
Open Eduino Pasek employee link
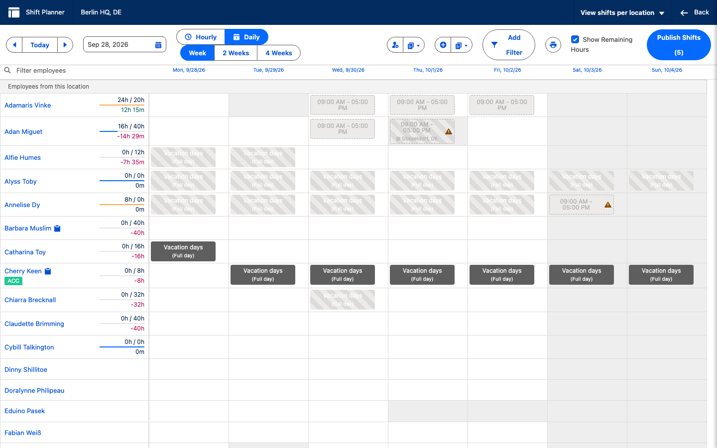tap(25, 411)
